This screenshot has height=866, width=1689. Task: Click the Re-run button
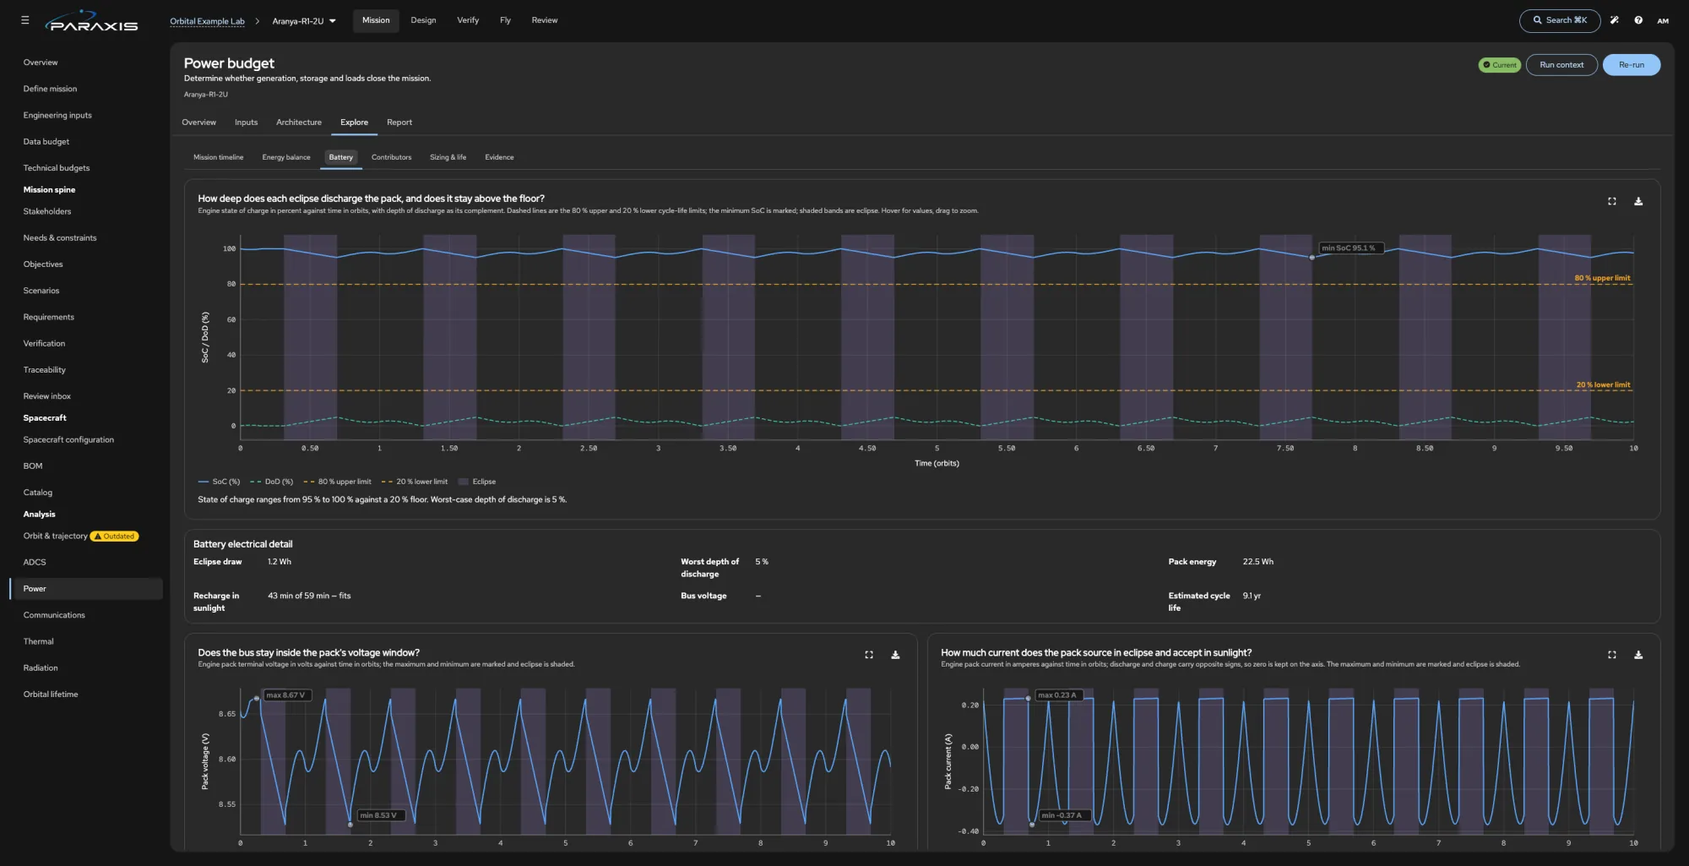(x=1631, y=65)
